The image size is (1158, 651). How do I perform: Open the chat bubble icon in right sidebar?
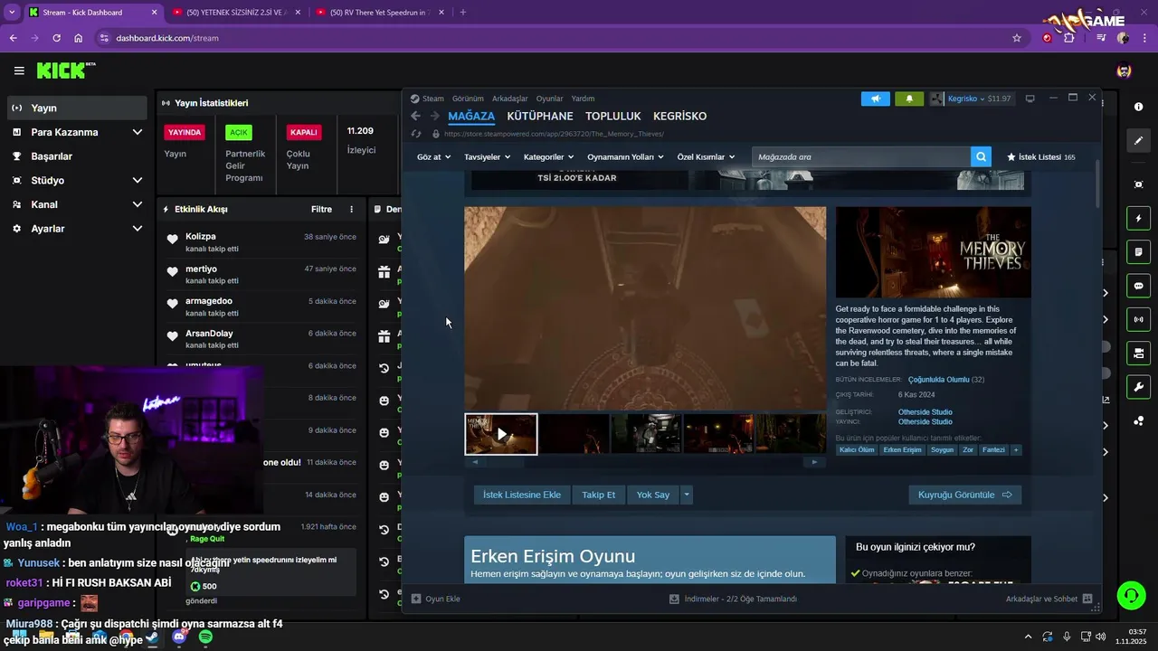pos(1138,286)
